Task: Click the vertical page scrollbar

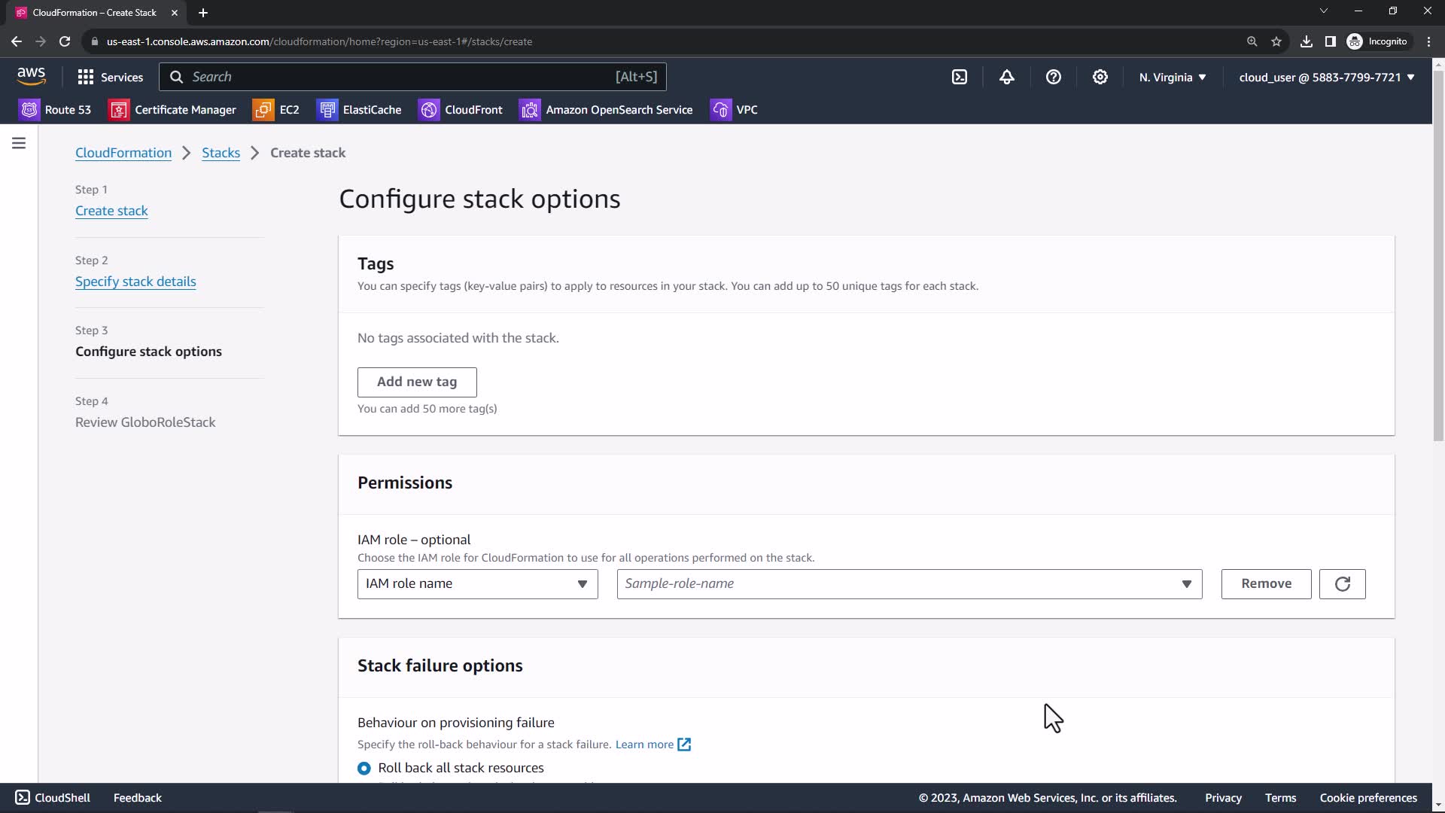Action: point(1438,256)
